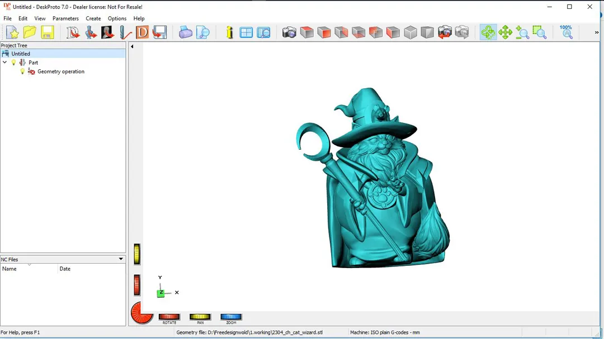This screenshot has height=339, width=604.
Task: Click the Load vector file icon
Action: tap(73, 32)
